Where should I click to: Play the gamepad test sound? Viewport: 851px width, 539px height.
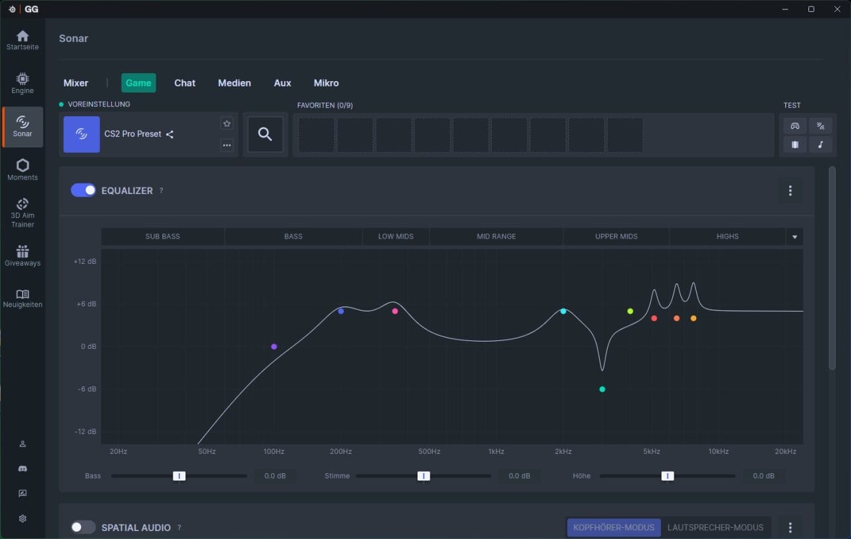point(795,126)
